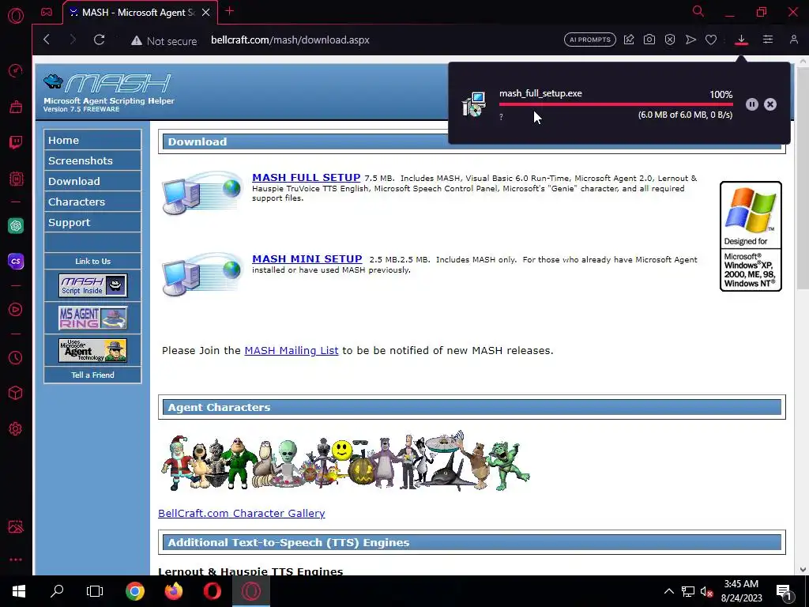Open GX Cleaner sidebar icon
This screenshot has width=809, height=607.
coord(16,107)
